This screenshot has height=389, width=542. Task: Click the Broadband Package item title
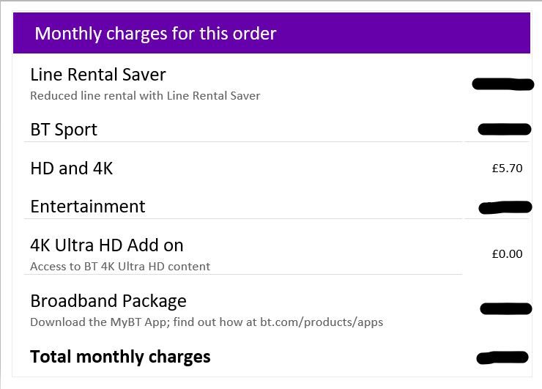coord(108,301)
